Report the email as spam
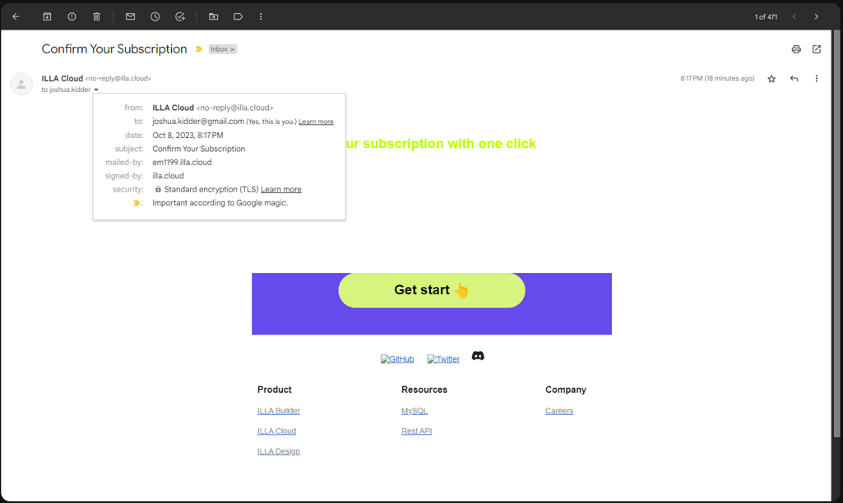 72,16
